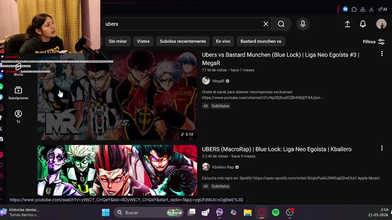This screenshot has width=392, height=220.
Task: Open Suscripciones in the YouTube sidebar
Action: tap(18, 93)
